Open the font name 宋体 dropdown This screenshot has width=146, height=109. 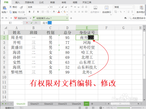(x=48, y=7)
